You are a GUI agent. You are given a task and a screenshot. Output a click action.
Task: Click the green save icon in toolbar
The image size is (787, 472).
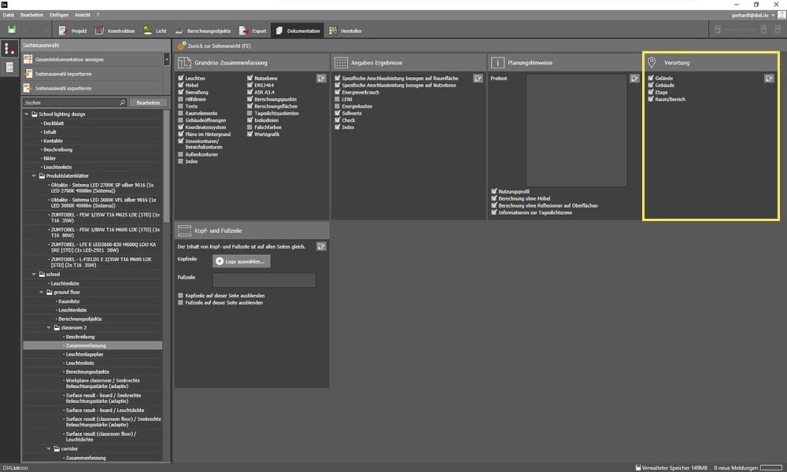(12, 30)
